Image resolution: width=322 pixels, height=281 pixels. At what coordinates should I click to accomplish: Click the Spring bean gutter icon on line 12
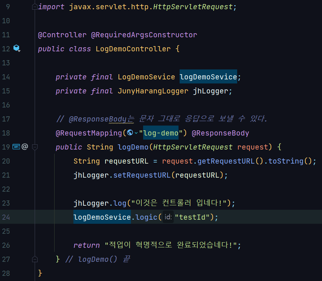click(x=17, y=48)
